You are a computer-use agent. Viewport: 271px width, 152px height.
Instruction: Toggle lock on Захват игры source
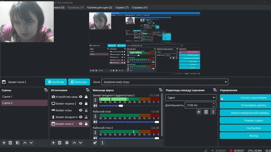point(86,110)
